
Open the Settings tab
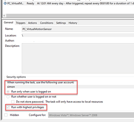[x=61, y=23]
